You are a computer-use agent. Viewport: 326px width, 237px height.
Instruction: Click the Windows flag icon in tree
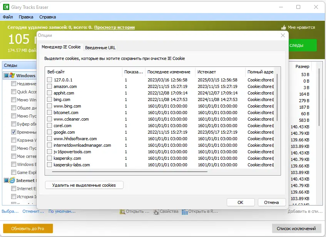point(12,75)
